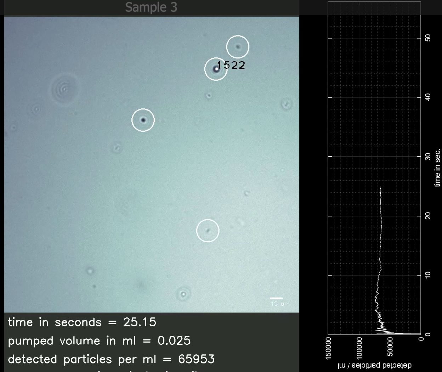Click the large concentric-ring particle at left

tap(64, 89)
